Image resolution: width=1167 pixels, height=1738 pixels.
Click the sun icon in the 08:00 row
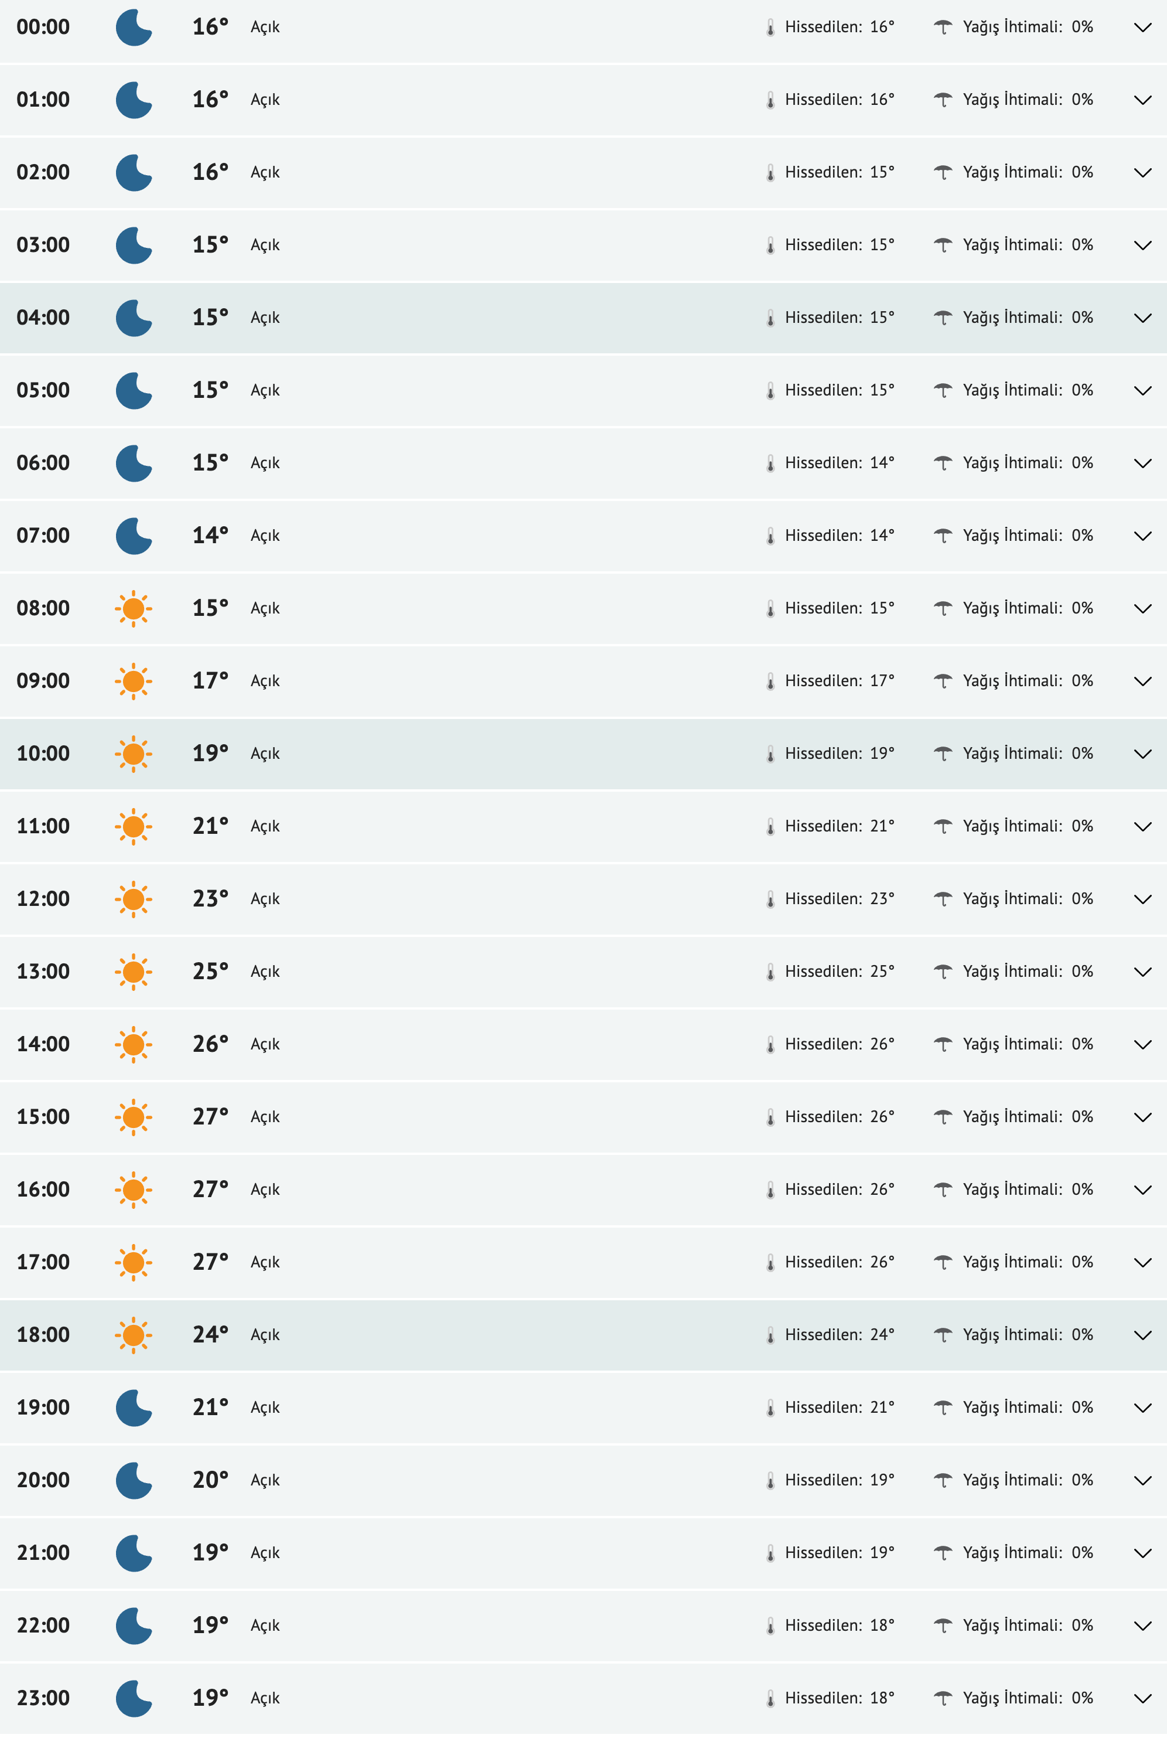pos(134,609)
